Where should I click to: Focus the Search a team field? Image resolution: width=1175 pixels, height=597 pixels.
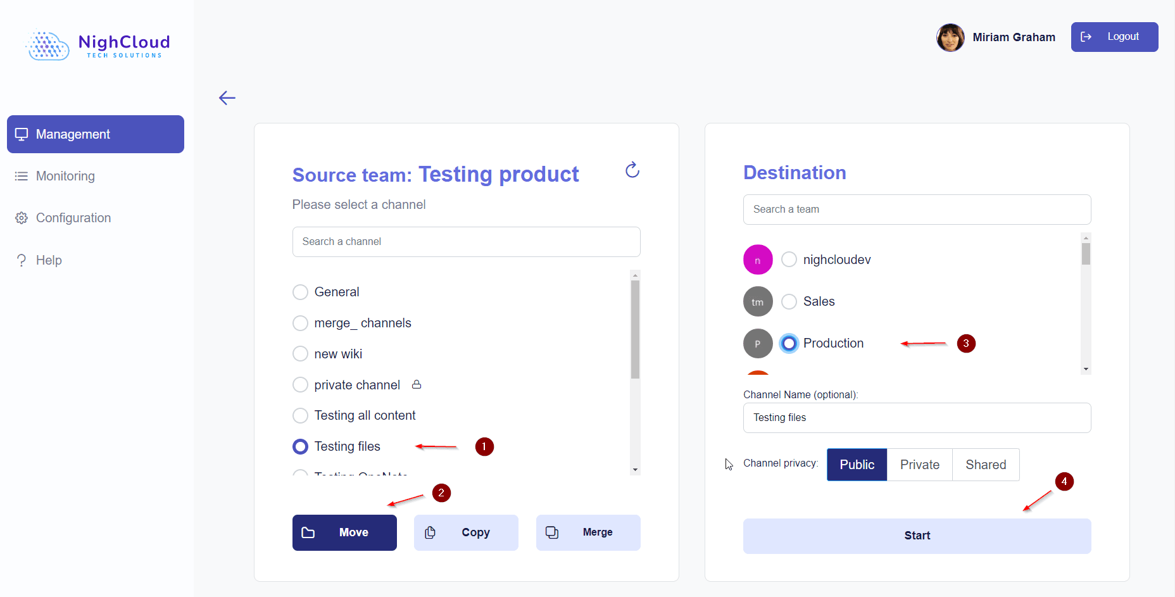(917, 210)
